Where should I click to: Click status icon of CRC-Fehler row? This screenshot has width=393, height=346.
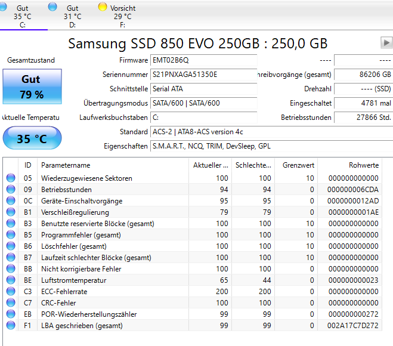point(11,302)
